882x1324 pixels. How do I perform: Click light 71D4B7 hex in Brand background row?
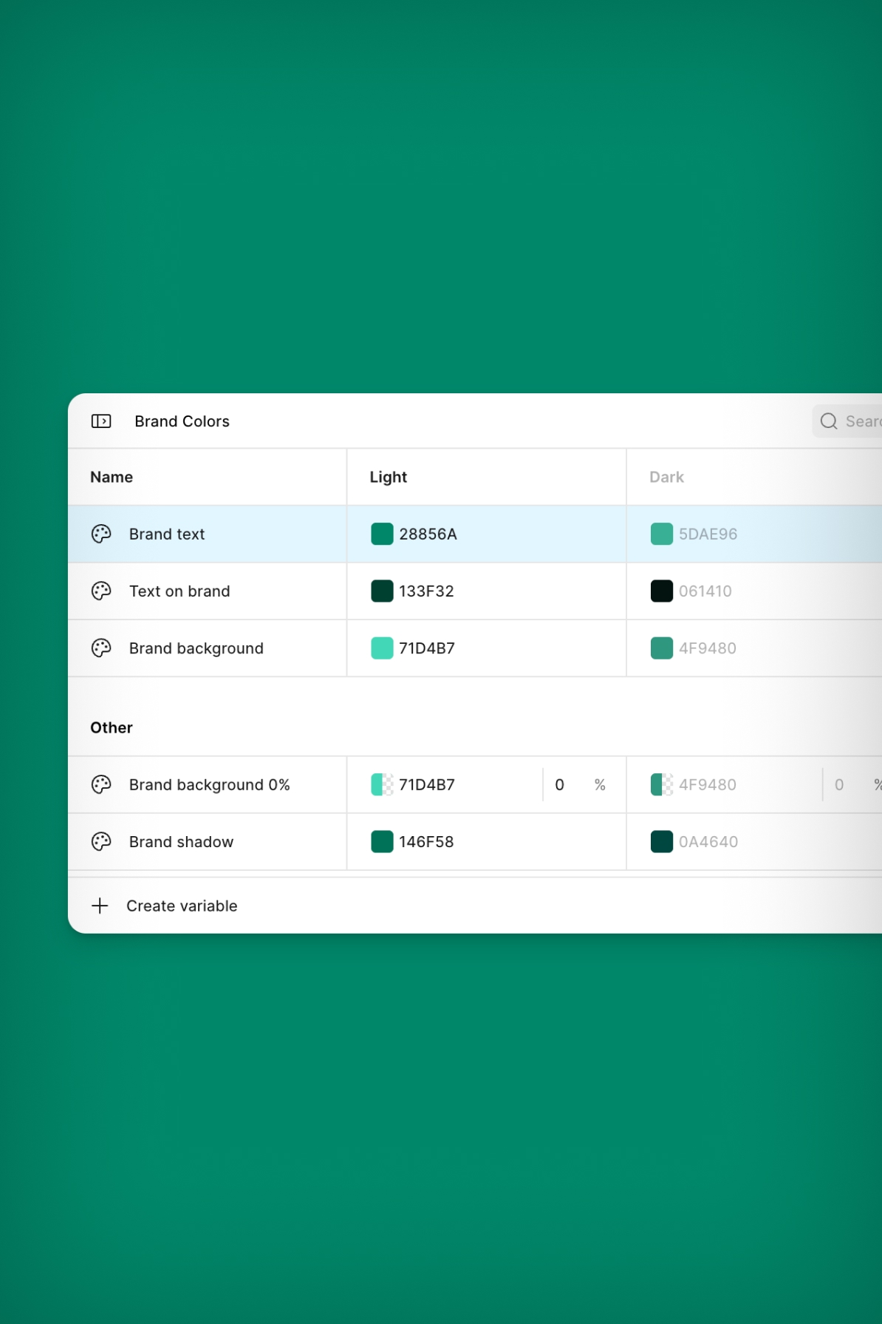point(427,648)
